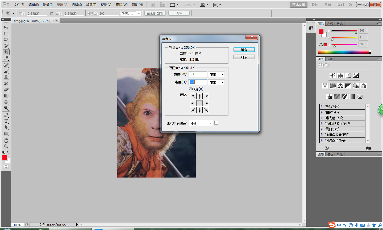
Task: Confirm canvas size with 确定 button
Action: (x=244, y=50)
